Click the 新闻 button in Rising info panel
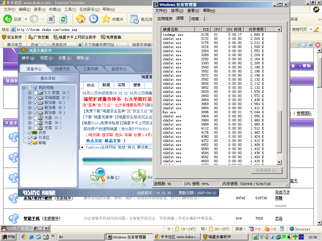Screen dimensions: 322x241 coord(106,85)
